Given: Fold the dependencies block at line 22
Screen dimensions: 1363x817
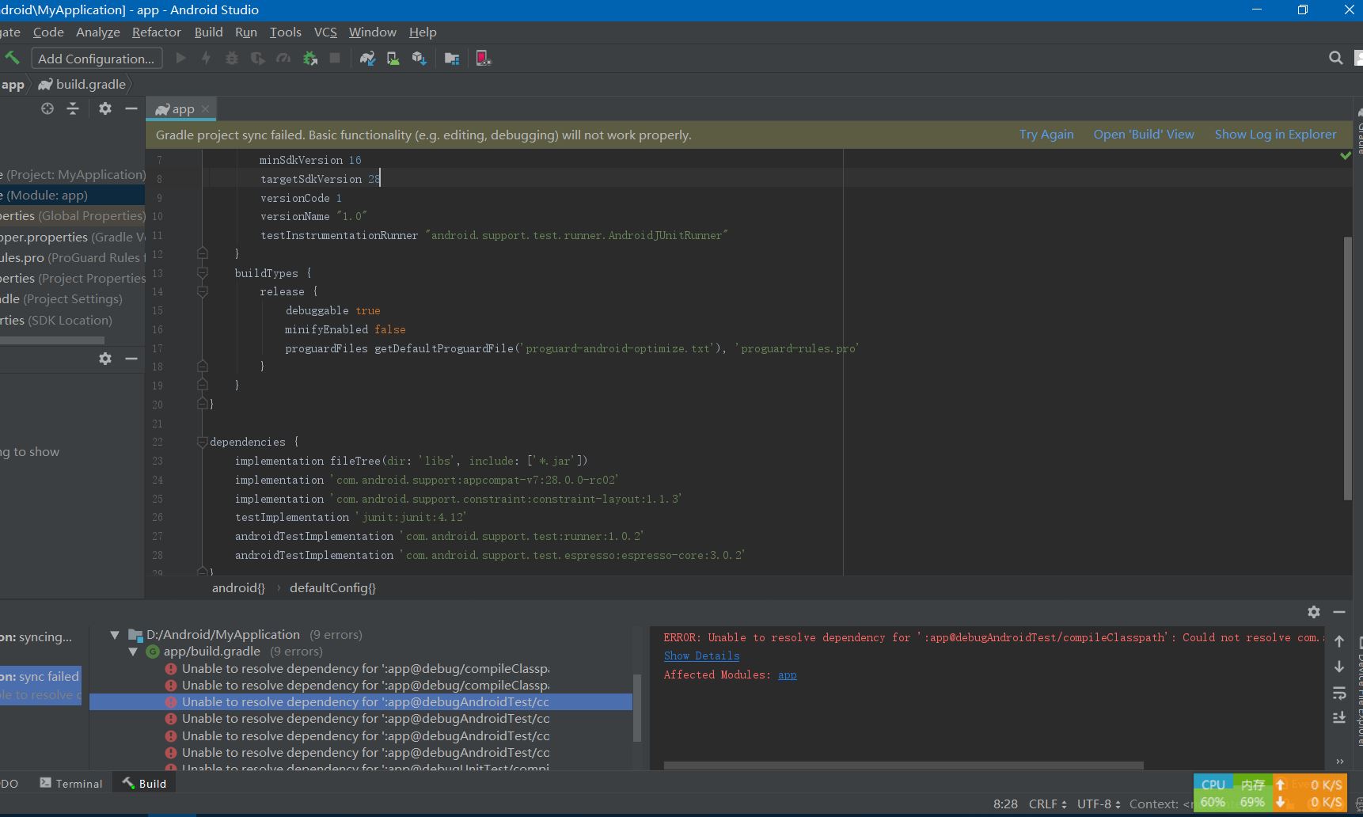Looking at the screenshot, I should coord(203,442).
